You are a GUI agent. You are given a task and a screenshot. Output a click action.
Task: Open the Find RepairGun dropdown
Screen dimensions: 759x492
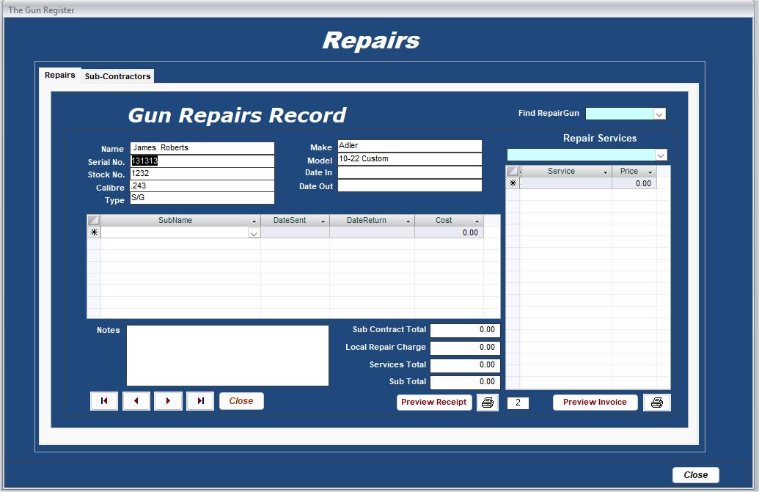pos(659,114)
